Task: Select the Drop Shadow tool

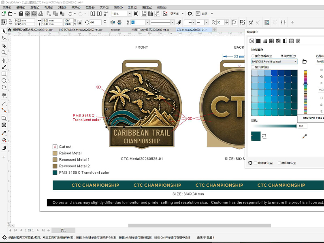Action: point(4,118)
